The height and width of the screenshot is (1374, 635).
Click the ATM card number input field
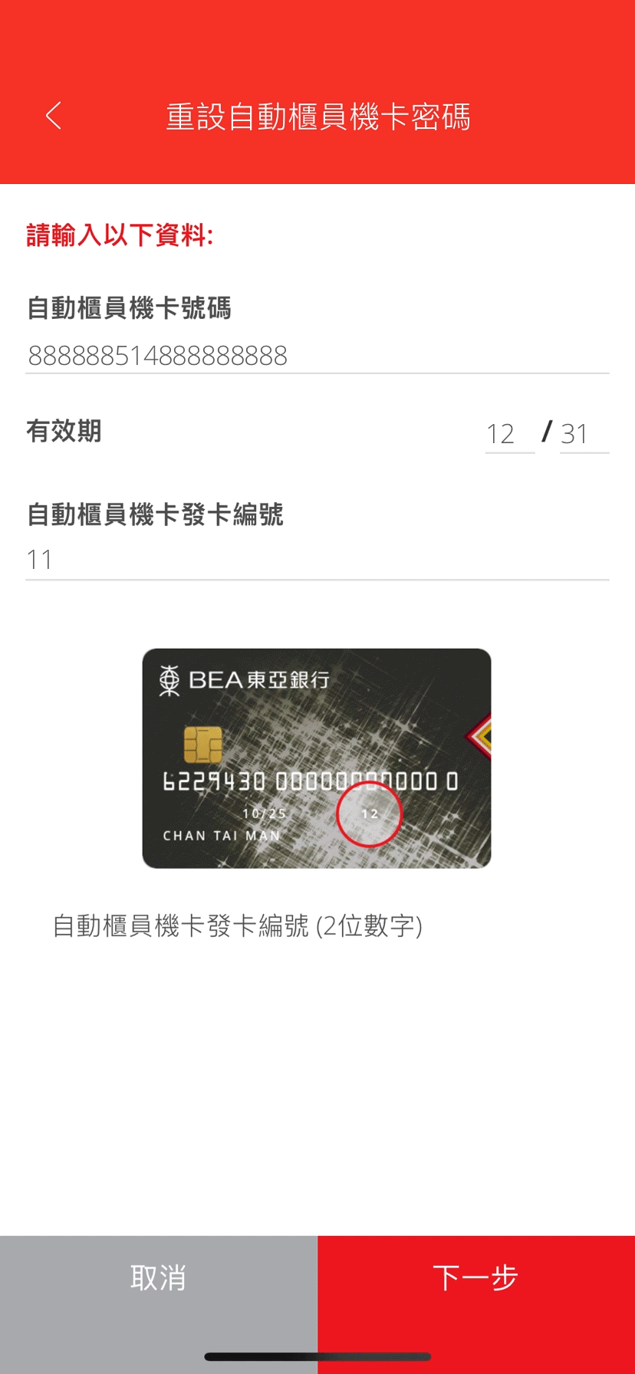317,355
